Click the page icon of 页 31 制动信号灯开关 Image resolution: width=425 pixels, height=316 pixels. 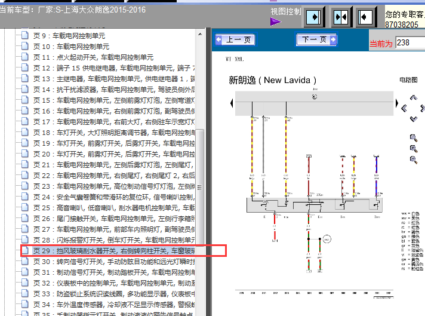point(25,272)
